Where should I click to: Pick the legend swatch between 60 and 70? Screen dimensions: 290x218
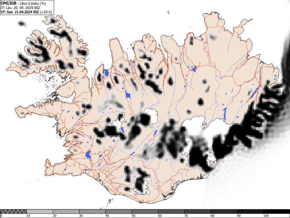[171, 212]
